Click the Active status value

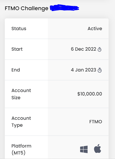click(95, 29)
